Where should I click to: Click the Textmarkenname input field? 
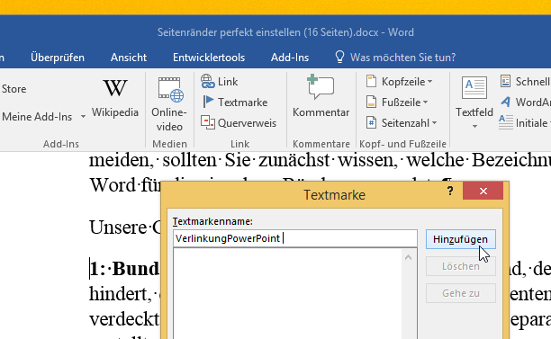click(294, 238)
